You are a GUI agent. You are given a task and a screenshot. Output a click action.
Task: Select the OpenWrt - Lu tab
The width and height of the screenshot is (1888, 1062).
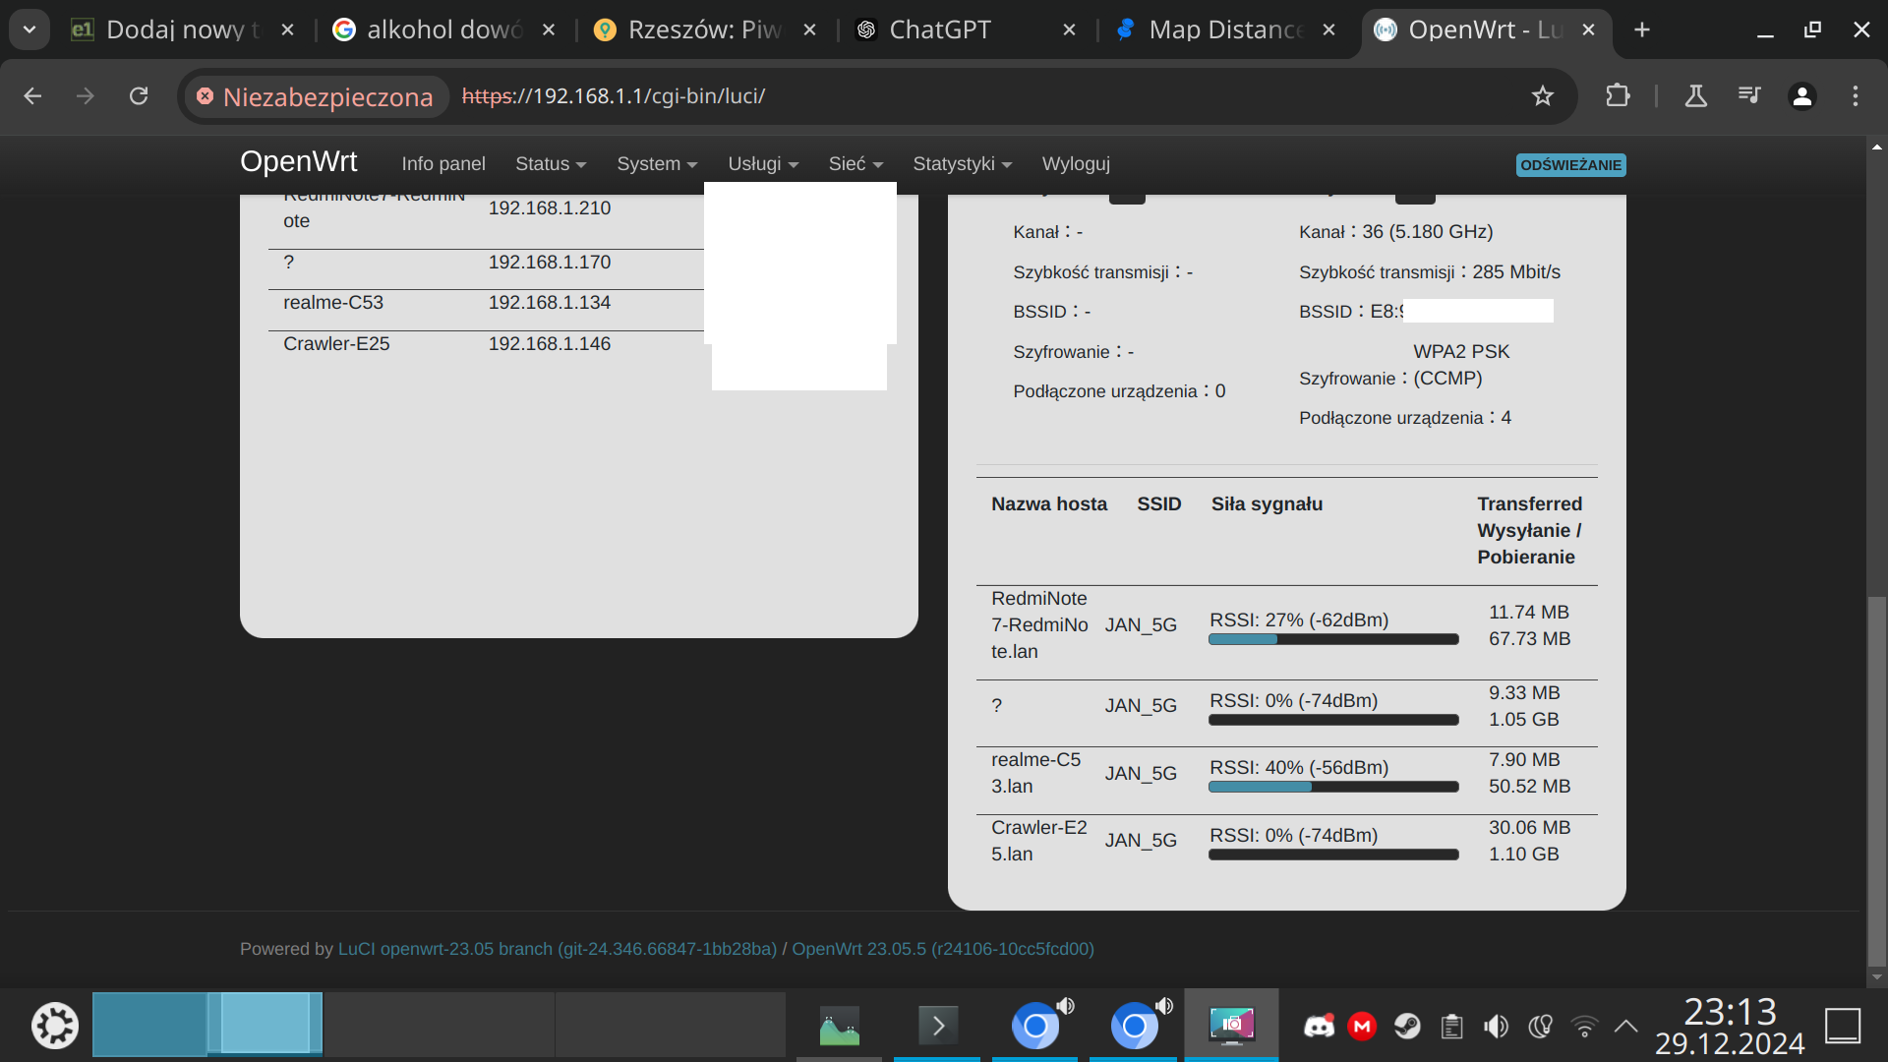pos(1485,29)
